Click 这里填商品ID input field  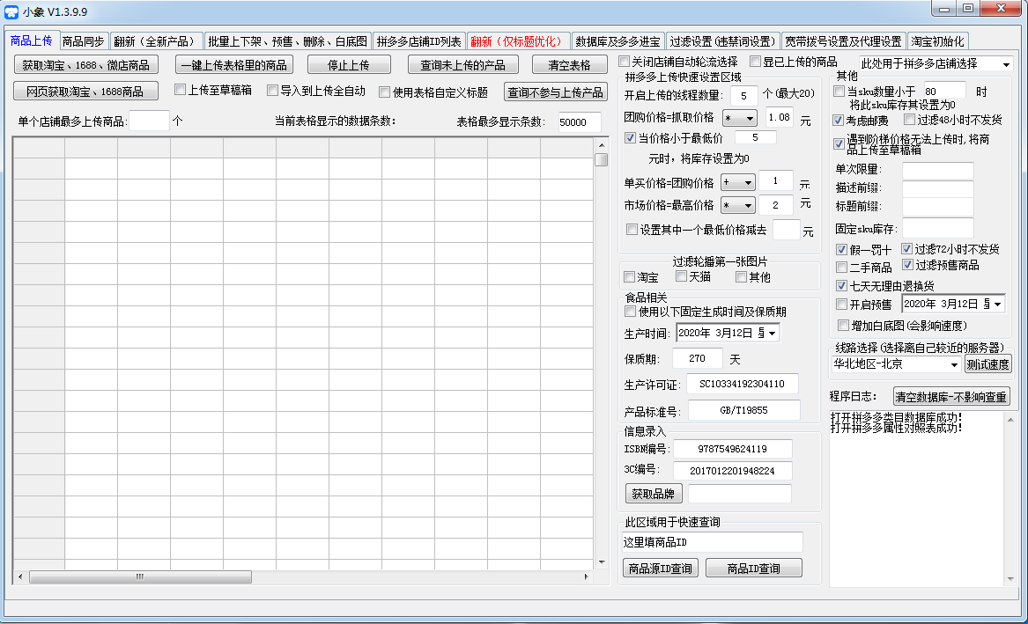(x=713, y=542)
